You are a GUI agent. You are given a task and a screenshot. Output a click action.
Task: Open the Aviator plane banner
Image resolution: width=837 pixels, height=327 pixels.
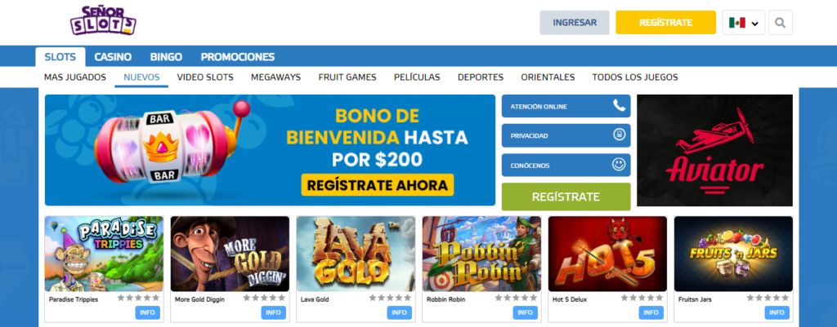(714, 150)
